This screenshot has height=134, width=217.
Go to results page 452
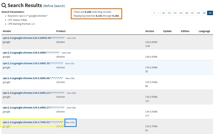pos(163,13)
